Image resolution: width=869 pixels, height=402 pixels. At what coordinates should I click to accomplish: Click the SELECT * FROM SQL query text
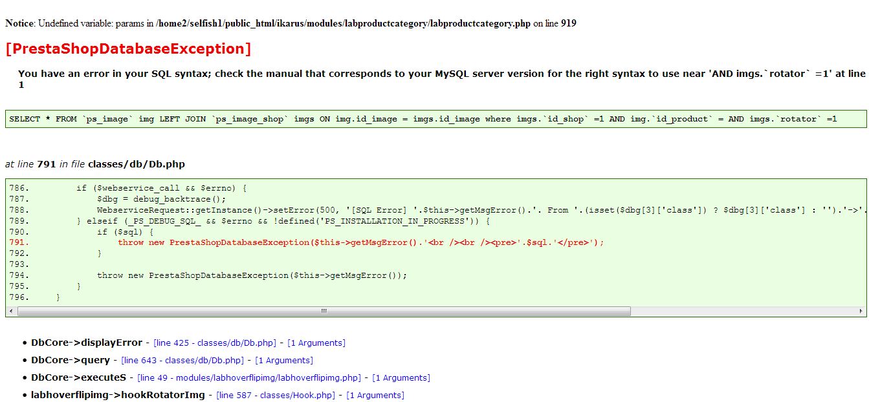[423, 119]
